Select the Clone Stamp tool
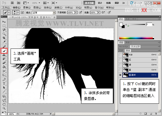162x116 pixels. [4, 55]
